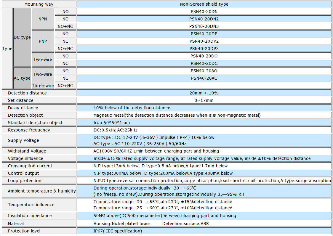This screenshot has height=236, width=333.
Task: Select the "N.P.D type:reversal connection protection" text
Action: (x=212, y=181)
